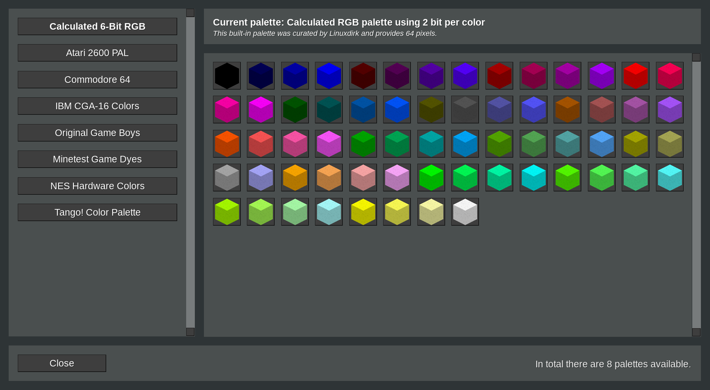This screenshot has height=390, width=710.
Task: Switch to Commodore 64 palette
Action: coord(97,80)
